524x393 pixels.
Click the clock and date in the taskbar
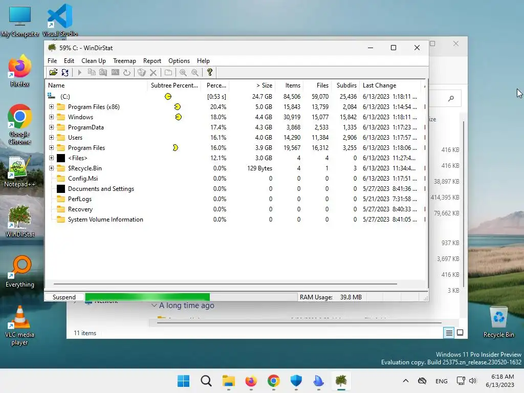500,381
